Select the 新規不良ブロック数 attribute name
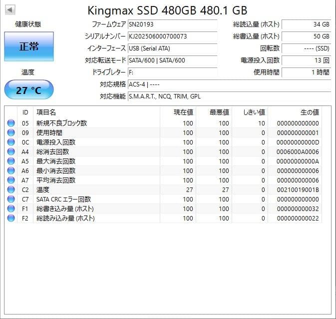The height and width of the screenshot is (319, 336). [x=62, y=123]
